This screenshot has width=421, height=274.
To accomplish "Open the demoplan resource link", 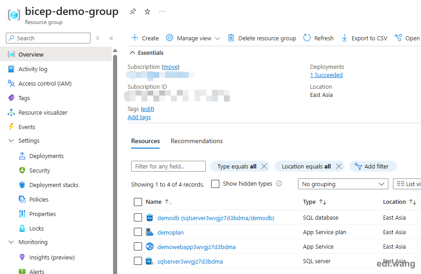I will pyautogui.click(x=170, y=232).
